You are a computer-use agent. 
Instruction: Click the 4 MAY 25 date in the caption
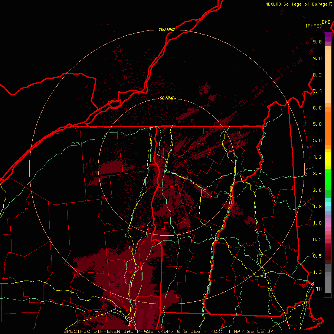241,331
